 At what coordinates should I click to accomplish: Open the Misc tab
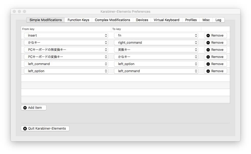pyautogui.click(x=206, y=20)
